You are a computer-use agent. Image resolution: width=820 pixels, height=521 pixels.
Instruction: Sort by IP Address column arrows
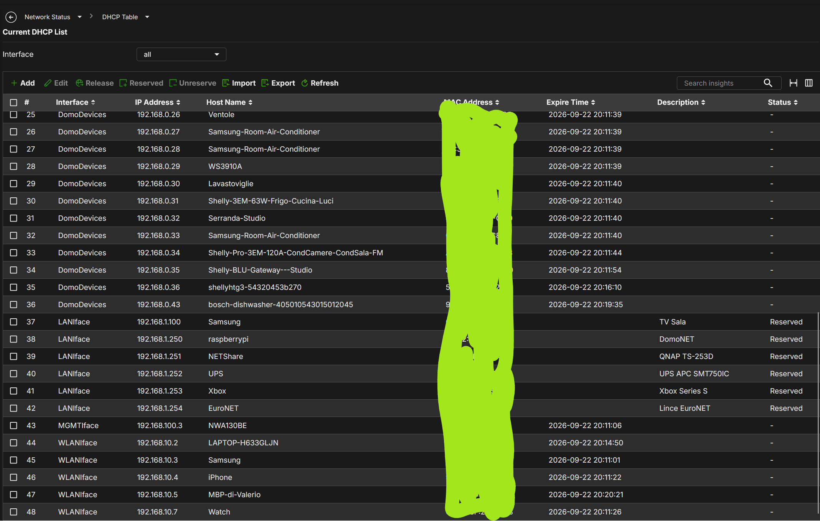pos(178,103)
